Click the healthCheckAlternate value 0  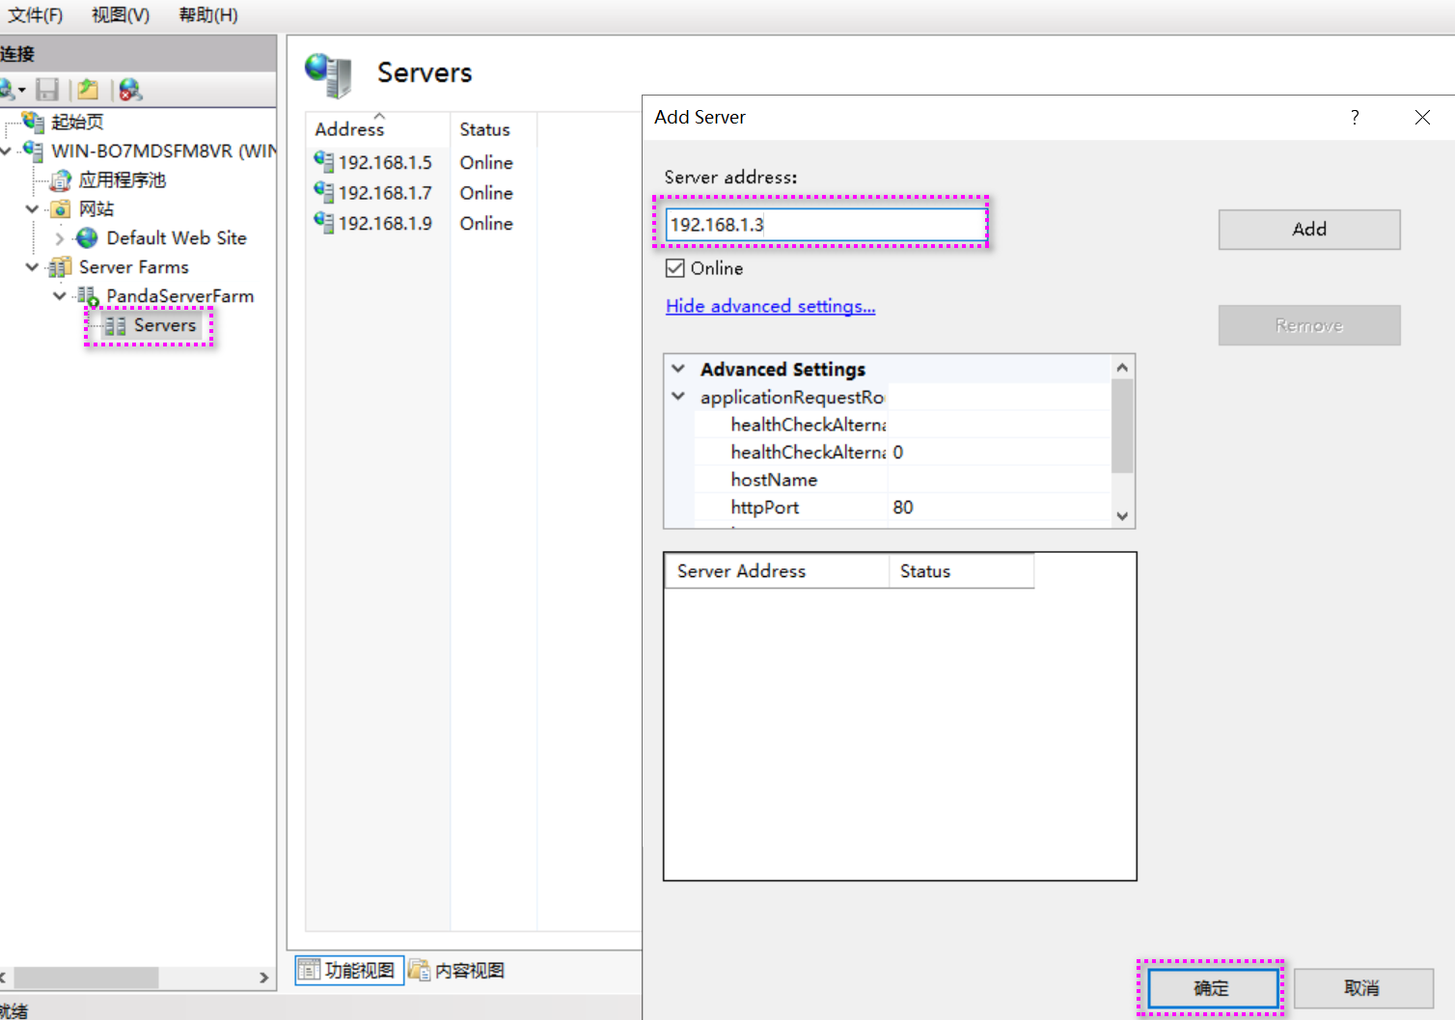pos(999,453)
